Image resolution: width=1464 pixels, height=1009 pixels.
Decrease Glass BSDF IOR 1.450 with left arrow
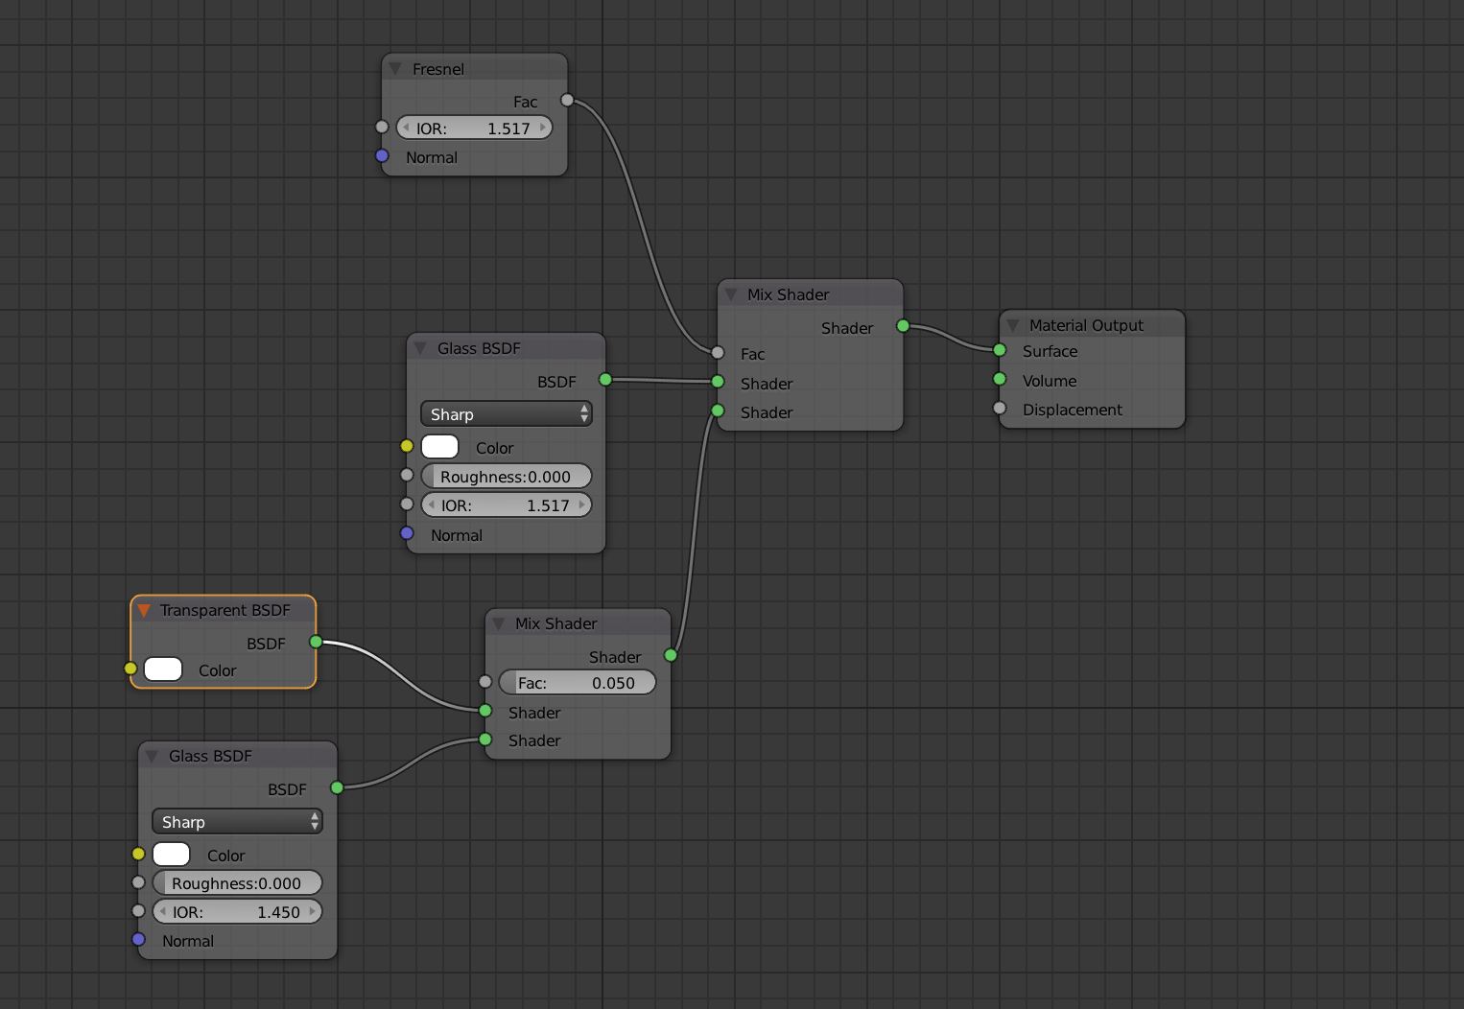[x=163, y=911]
